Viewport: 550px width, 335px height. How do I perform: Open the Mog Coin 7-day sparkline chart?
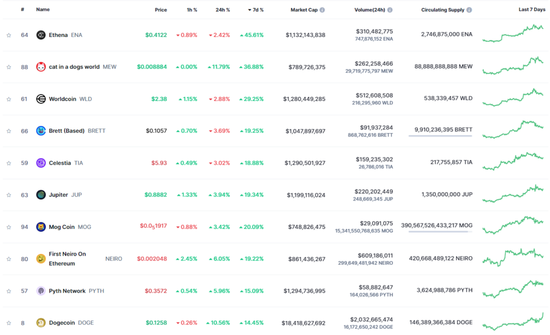(x=513, y=225)
